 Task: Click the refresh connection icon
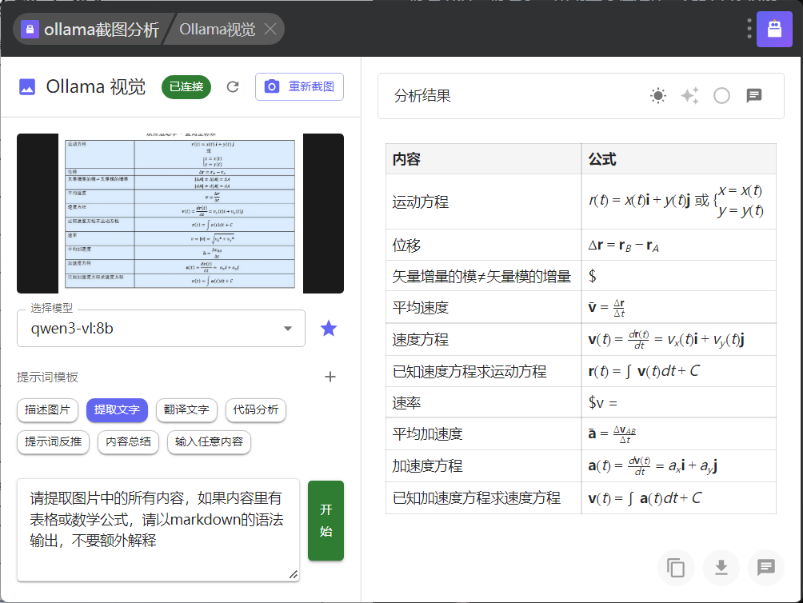tap(233, 87)
